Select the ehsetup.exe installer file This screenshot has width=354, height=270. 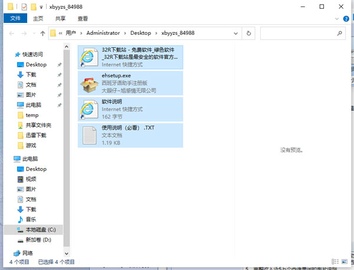pos(130,83)
